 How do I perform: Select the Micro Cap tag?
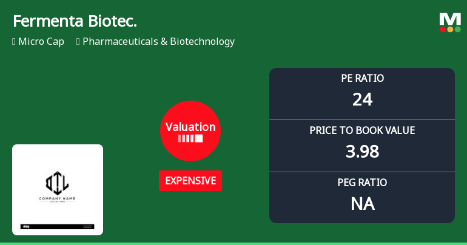click(41, 41)
